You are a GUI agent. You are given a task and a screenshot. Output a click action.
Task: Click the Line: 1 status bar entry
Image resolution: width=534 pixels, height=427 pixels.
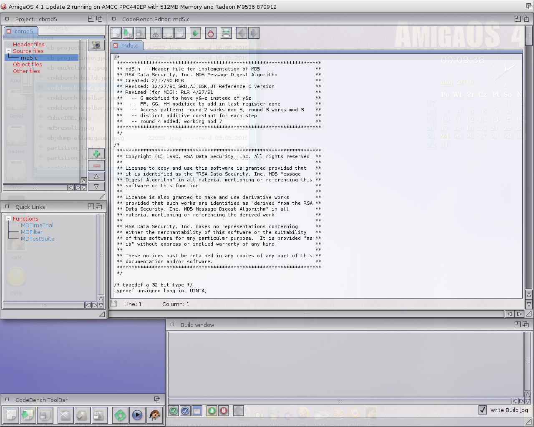coord(133,304)
